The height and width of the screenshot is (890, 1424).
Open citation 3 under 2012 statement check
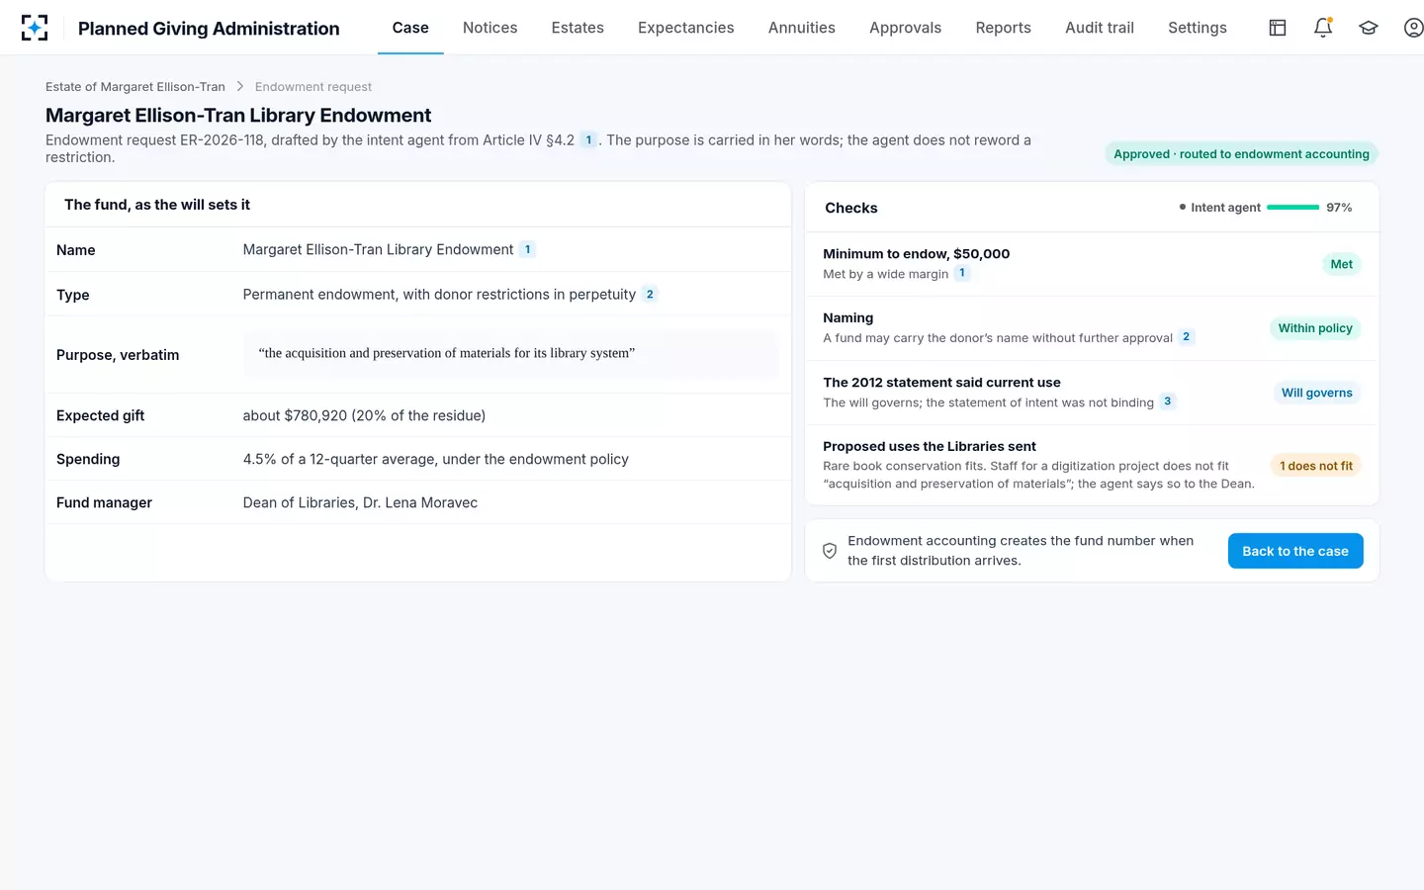[x=1168, y=401]
